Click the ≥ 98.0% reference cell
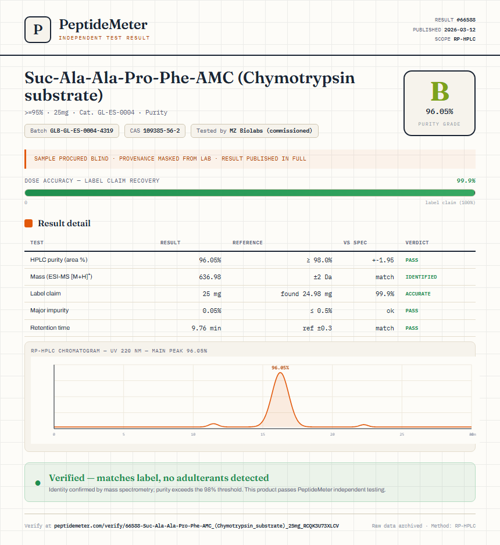Screen dimensions: 500x545 point(319,260)
